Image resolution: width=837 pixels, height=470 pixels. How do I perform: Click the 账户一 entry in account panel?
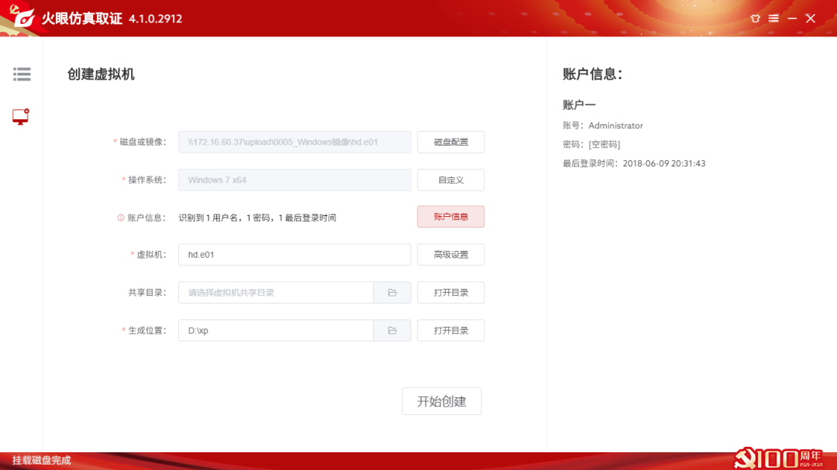(x=579, y=105)
